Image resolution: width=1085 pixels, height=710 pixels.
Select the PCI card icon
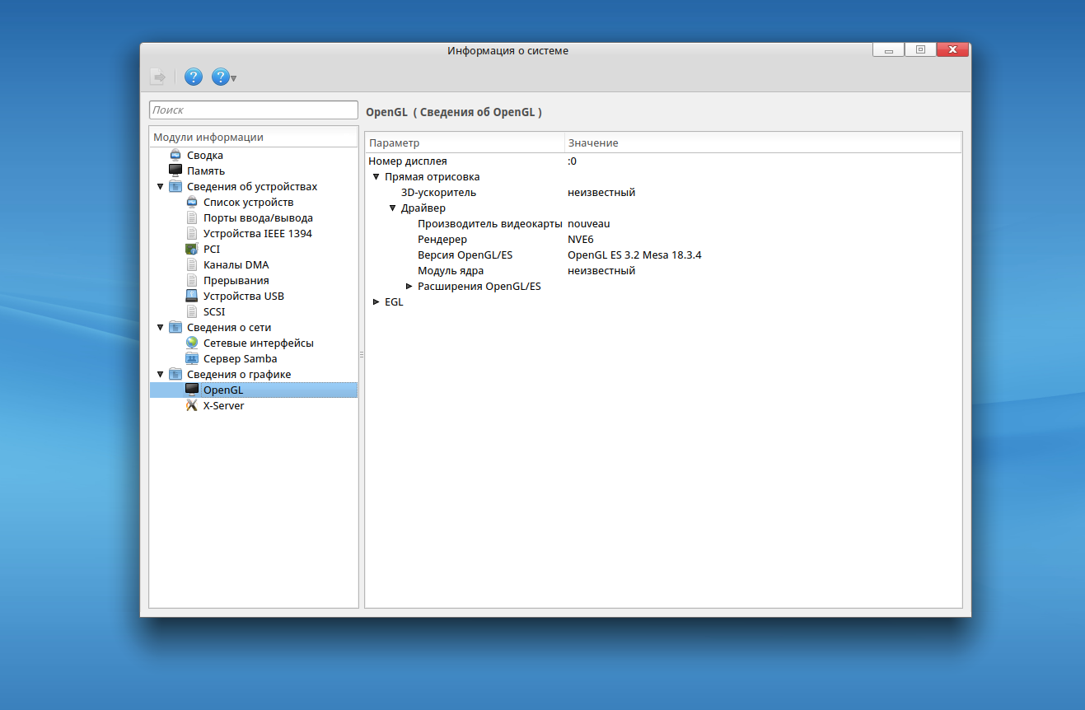[192, 249]
